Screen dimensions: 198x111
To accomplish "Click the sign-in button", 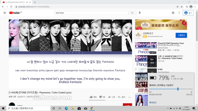I will [188, 13].
